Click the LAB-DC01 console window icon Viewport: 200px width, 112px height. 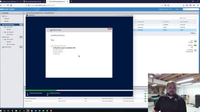(x=27, y=15)
